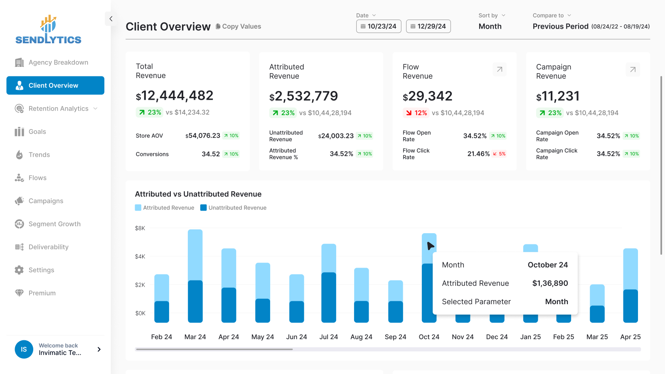Toggle Unattributed Revenue legend series
This screenshot has width=665, height=374.
pyautogui.click(x=233, y=208)
